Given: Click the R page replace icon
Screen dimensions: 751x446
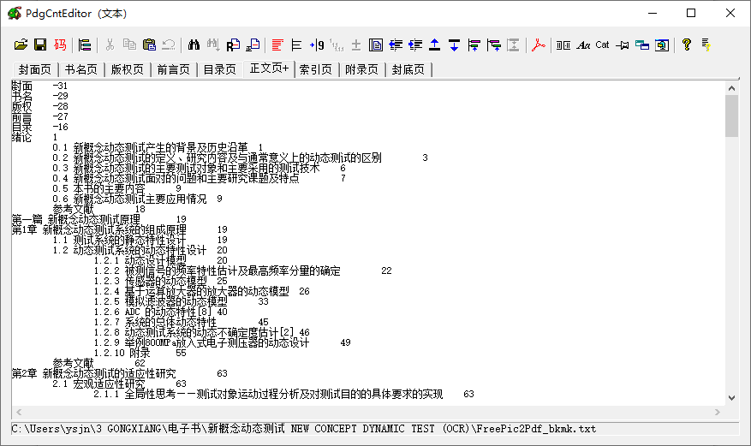Looking at the screenshot, I should 233,45.
